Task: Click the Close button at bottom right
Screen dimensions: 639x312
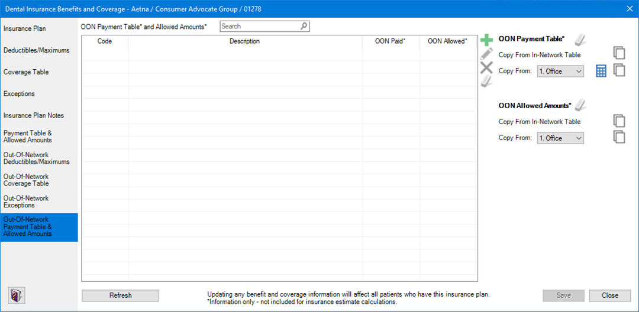Action: point(610,295)
